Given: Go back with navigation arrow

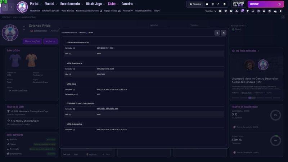Looking at the screenshot, I should [5, 7].
